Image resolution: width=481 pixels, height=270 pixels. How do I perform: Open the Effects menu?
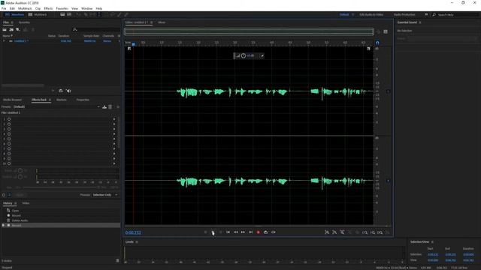48,8
